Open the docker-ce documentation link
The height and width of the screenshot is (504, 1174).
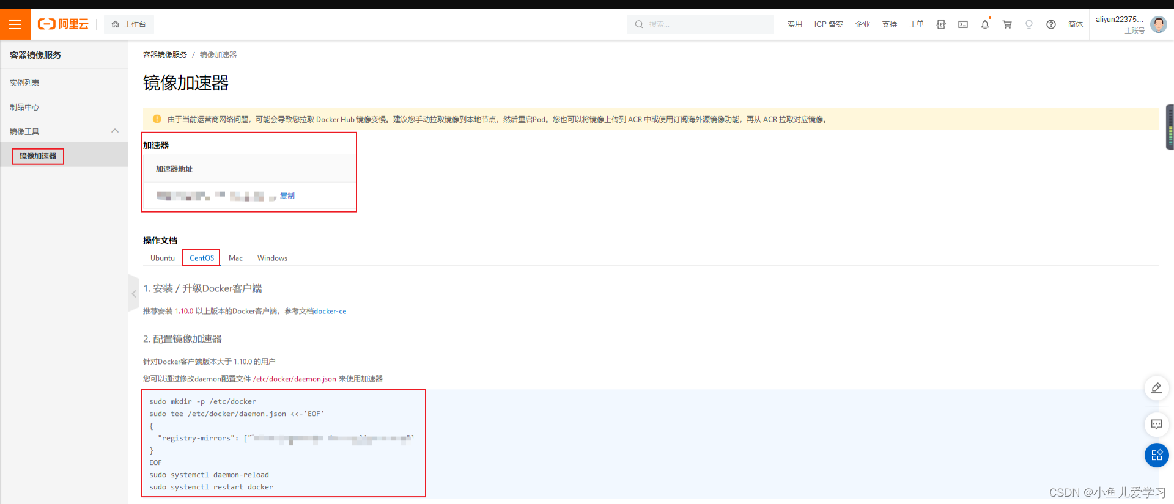pos(330,312)
